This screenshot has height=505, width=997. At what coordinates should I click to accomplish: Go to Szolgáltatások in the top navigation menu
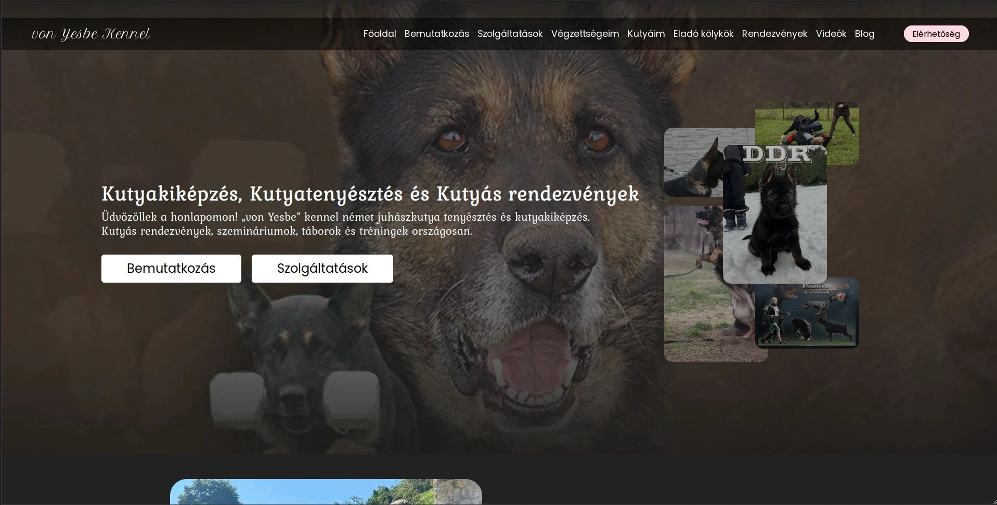pos(510,34)
